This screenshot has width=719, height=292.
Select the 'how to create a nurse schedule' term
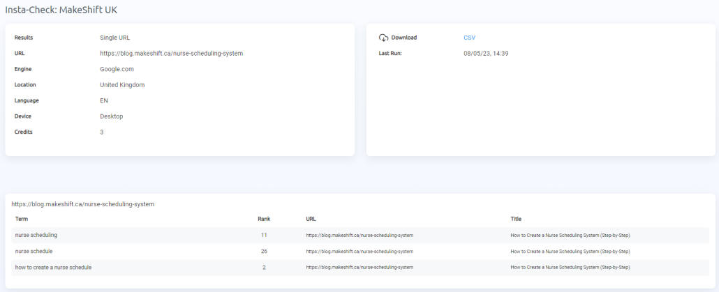pos(53,268)
